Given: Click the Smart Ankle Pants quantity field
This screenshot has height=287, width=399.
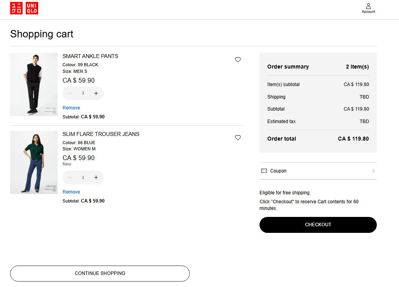Looking at the screenshot, I should 83,93.
